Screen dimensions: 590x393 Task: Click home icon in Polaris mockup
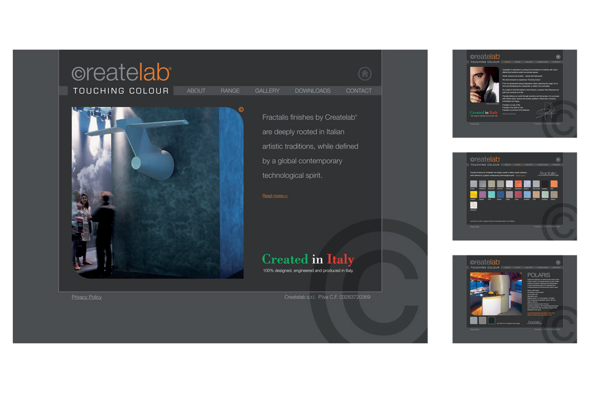point(558,262)
